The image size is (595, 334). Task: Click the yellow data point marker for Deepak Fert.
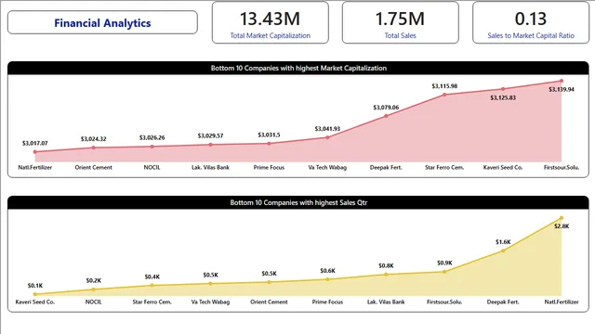(x=503, y=250)
